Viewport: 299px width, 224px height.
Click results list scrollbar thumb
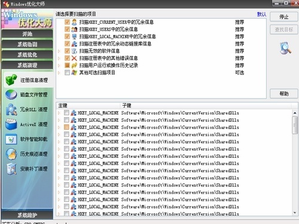tap(295, 125)
